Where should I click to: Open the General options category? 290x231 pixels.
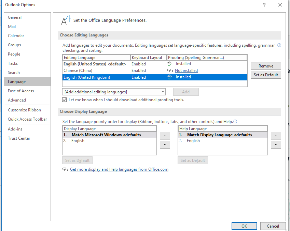[27, 17]
